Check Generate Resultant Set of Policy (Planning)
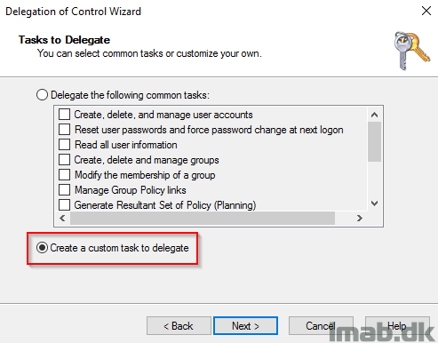The width and height of the screenshot is (438, 343). coord(64,204)
